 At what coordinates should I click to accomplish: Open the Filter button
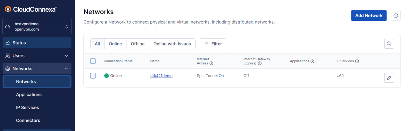pos(213,44)
